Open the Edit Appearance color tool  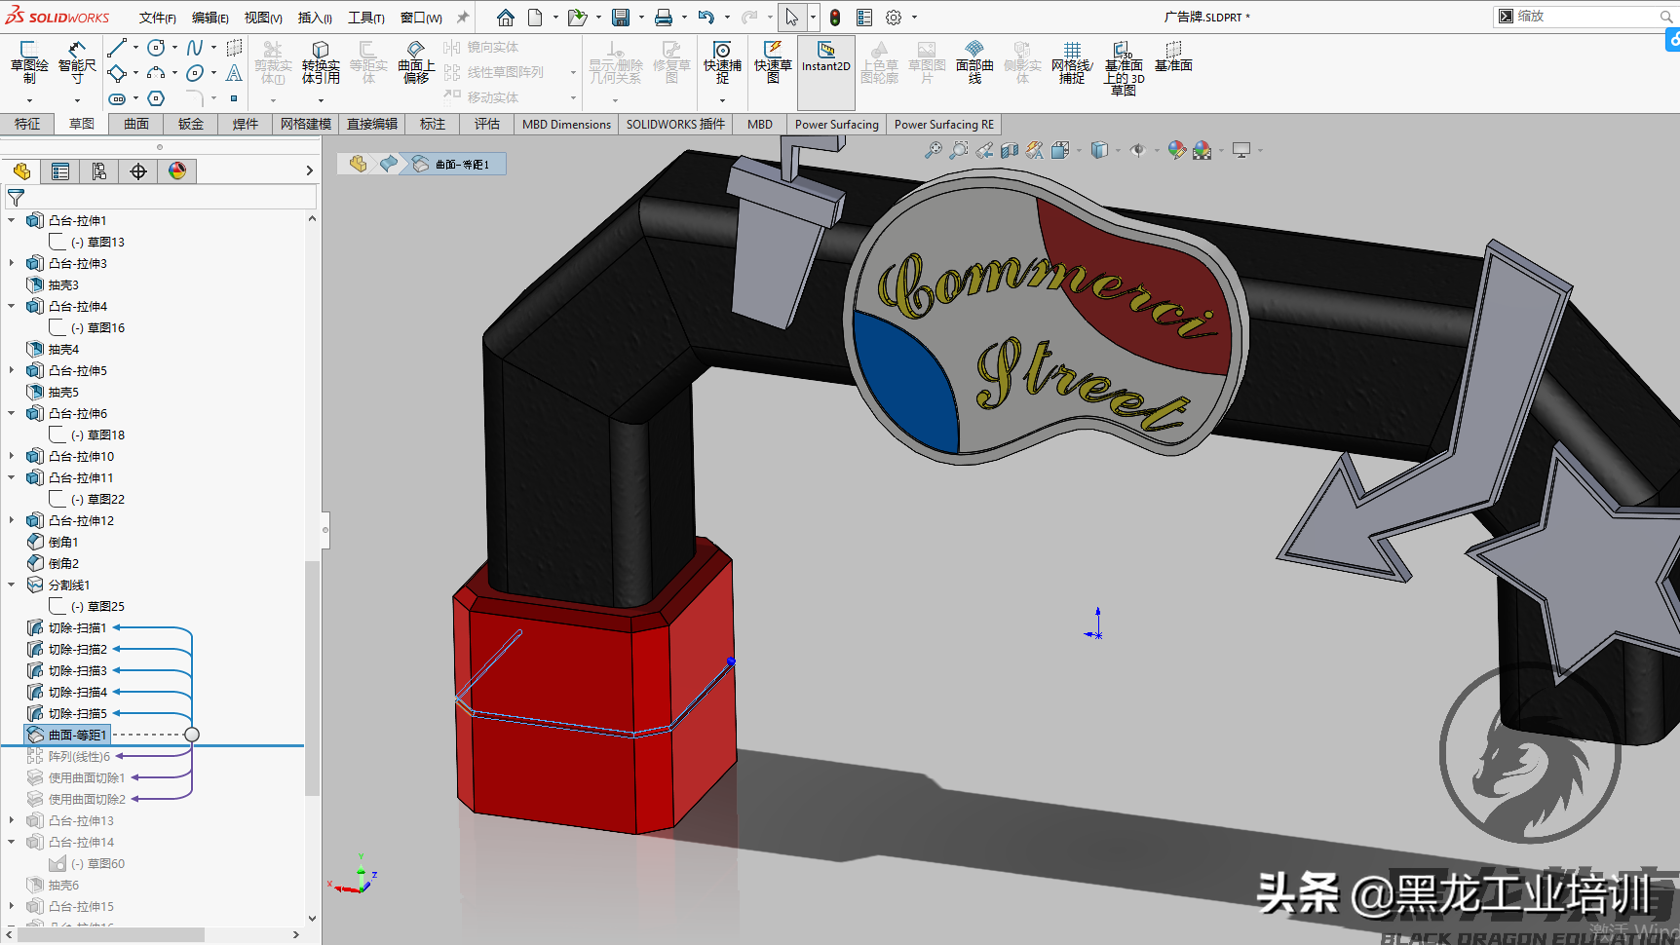pyautogui.click(x=1177, y=150)
